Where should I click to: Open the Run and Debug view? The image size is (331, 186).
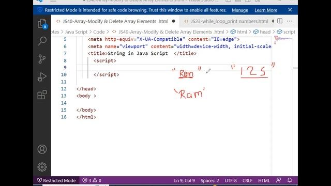[42, 77]
